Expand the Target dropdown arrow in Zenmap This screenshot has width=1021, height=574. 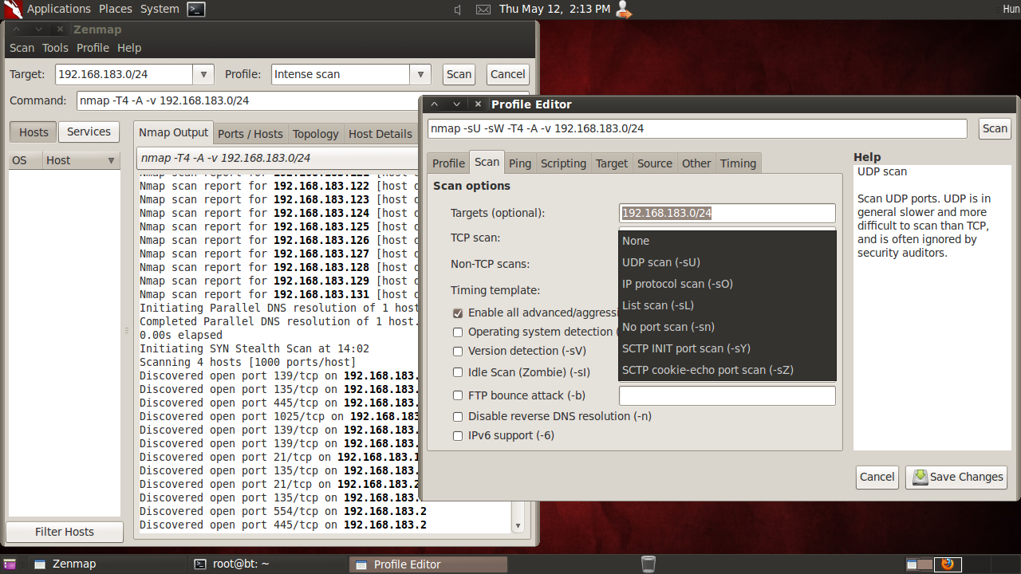tap(203, 74)
